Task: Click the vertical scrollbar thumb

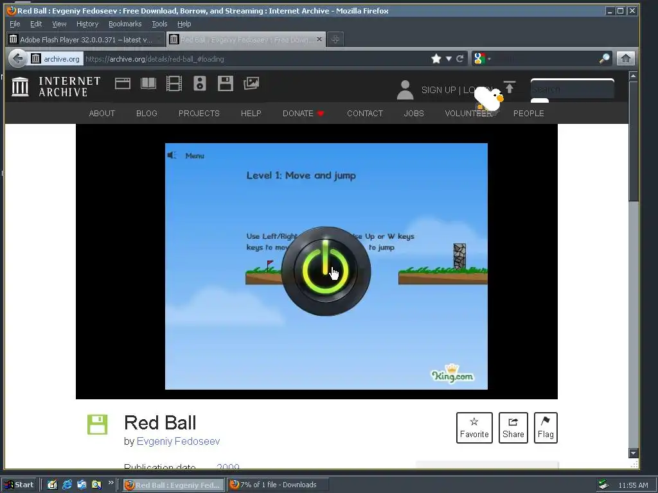Action: tap(634, 141)
